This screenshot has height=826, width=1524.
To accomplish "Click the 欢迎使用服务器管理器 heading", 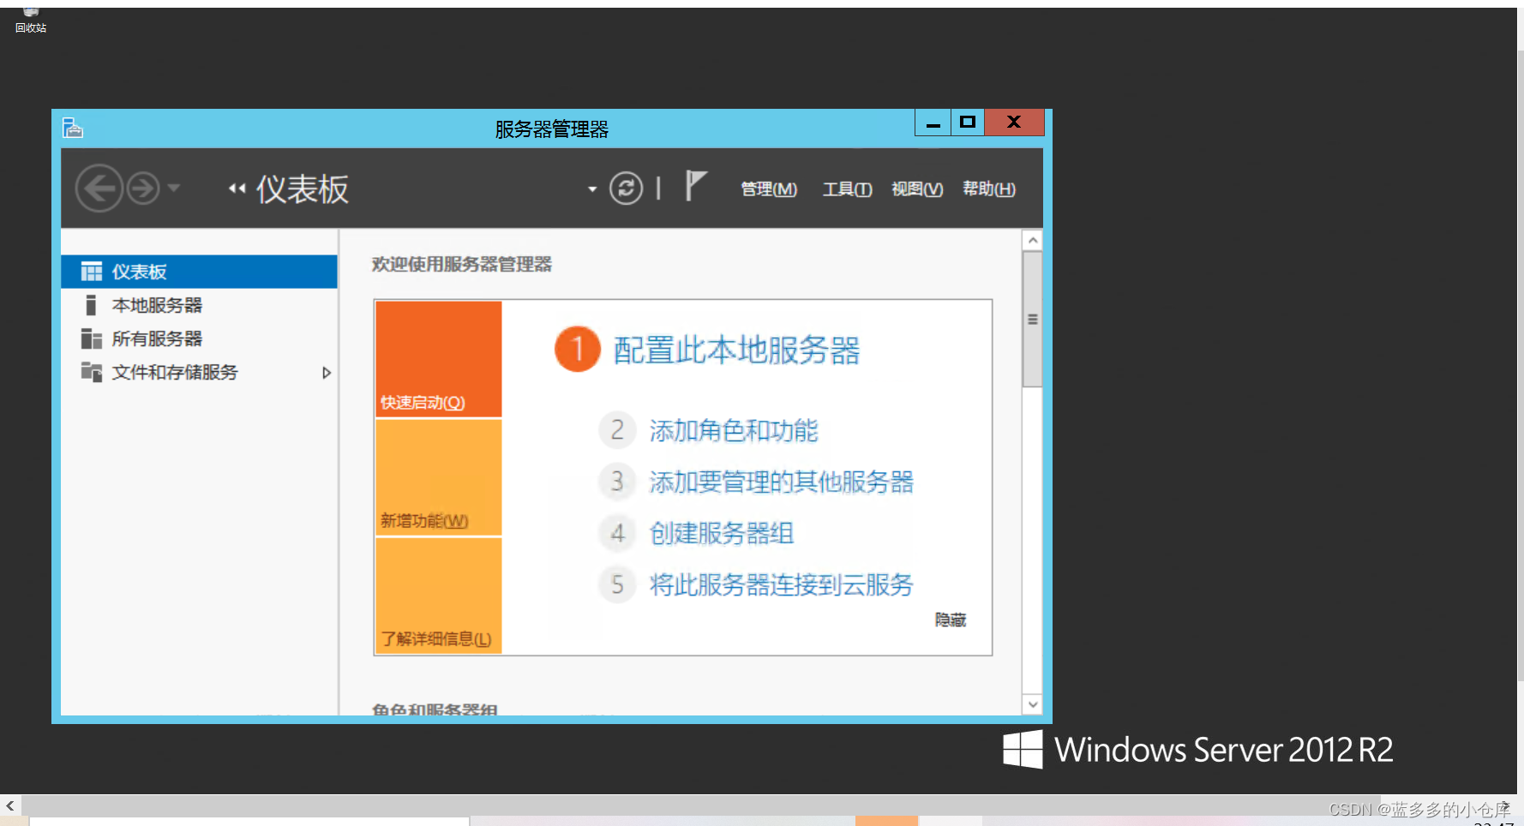I will click(461, 264).
